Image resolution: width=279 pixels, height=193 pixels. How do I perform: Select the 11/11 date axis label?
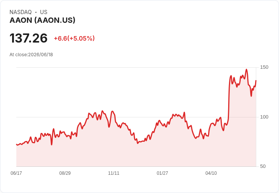114,173
